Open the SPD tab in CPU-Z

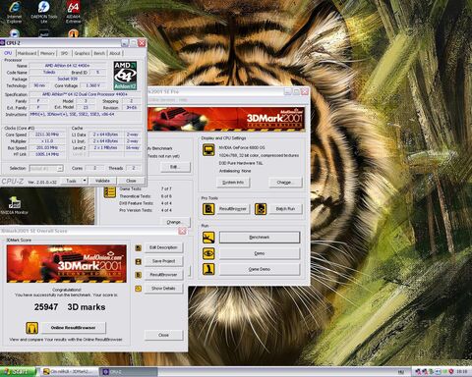(x=64, y=53)
